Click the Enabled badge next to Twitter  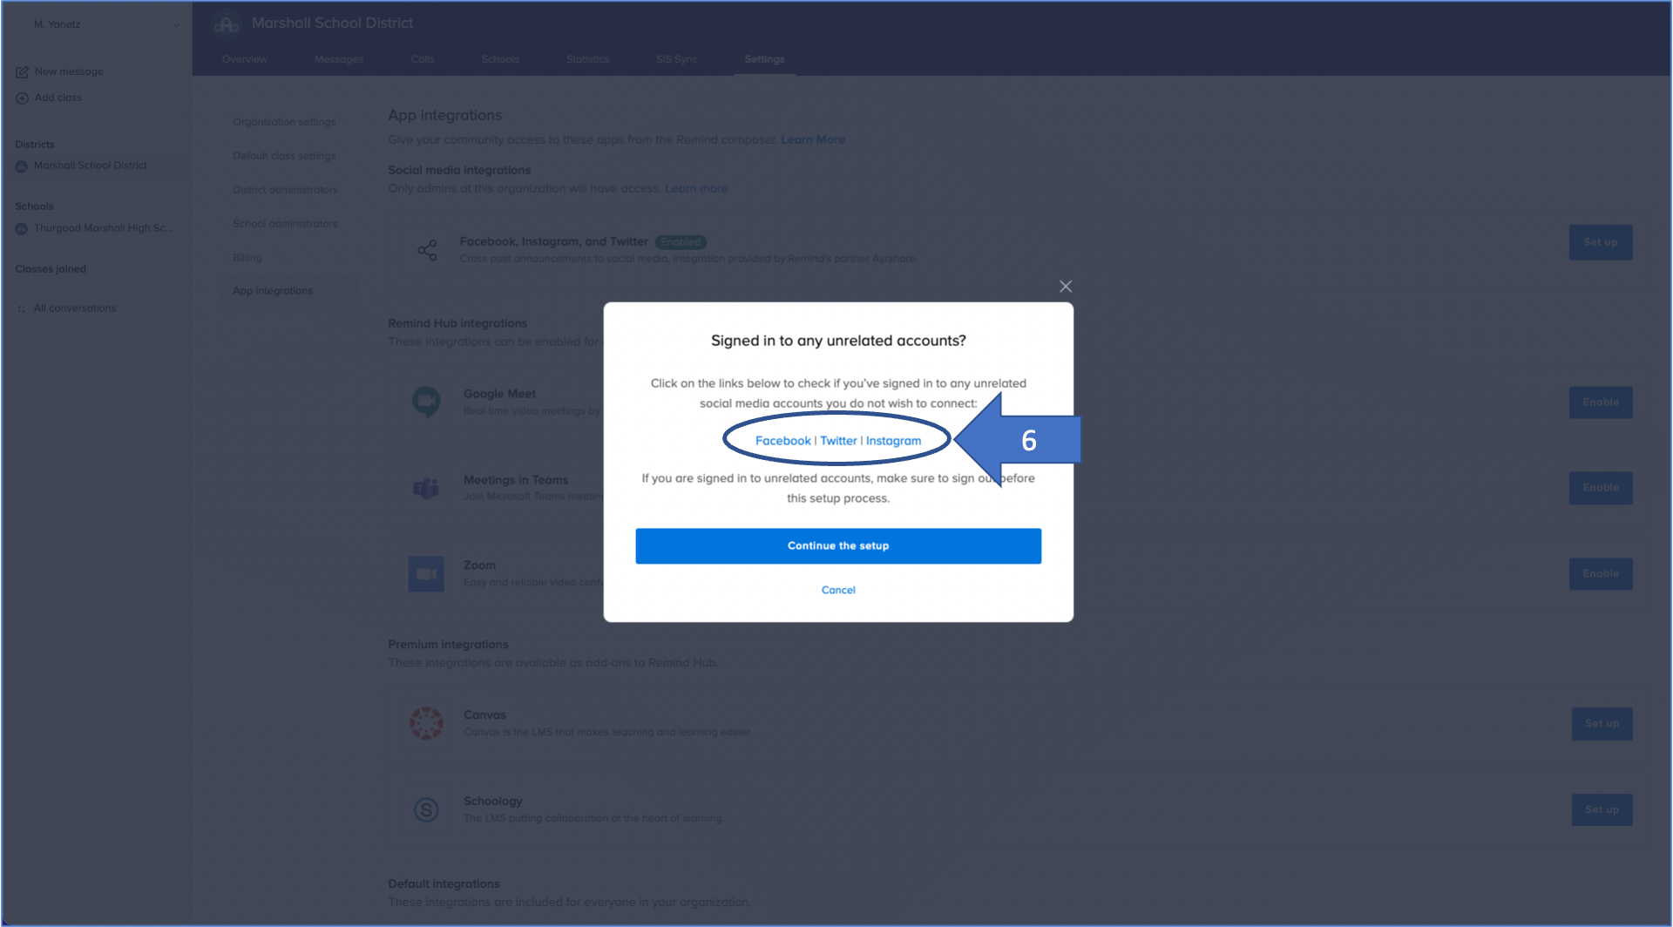click(681, 242)
